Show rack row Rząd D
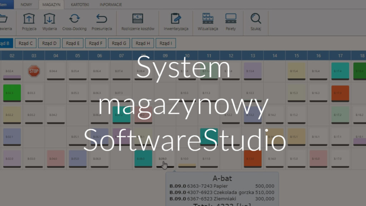This screenshot has width=366, height=206. pos(49,43)
